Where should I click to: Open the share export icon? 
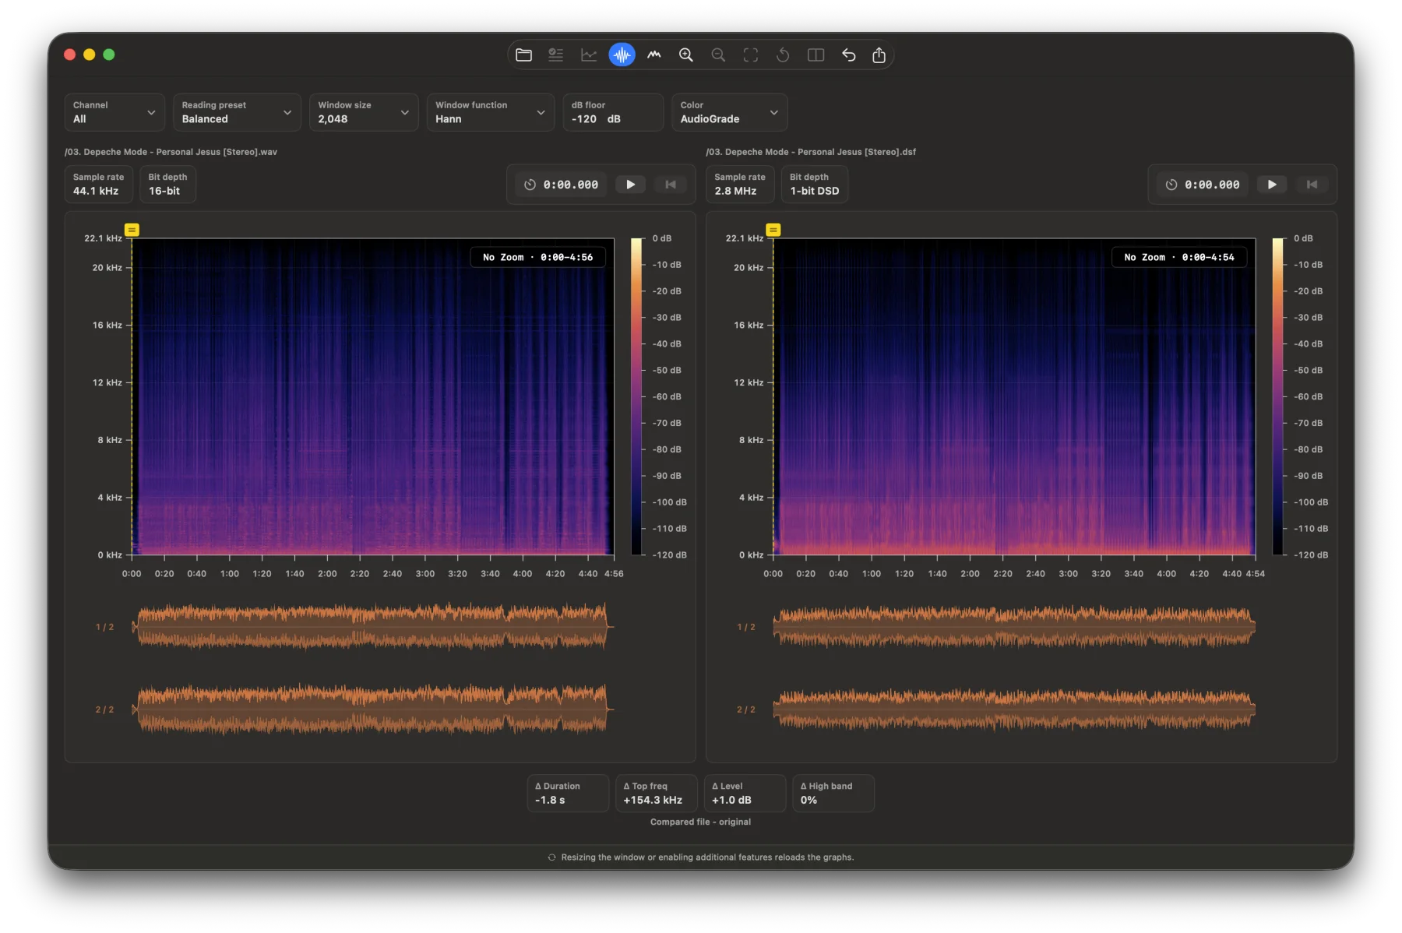point(879,55)
